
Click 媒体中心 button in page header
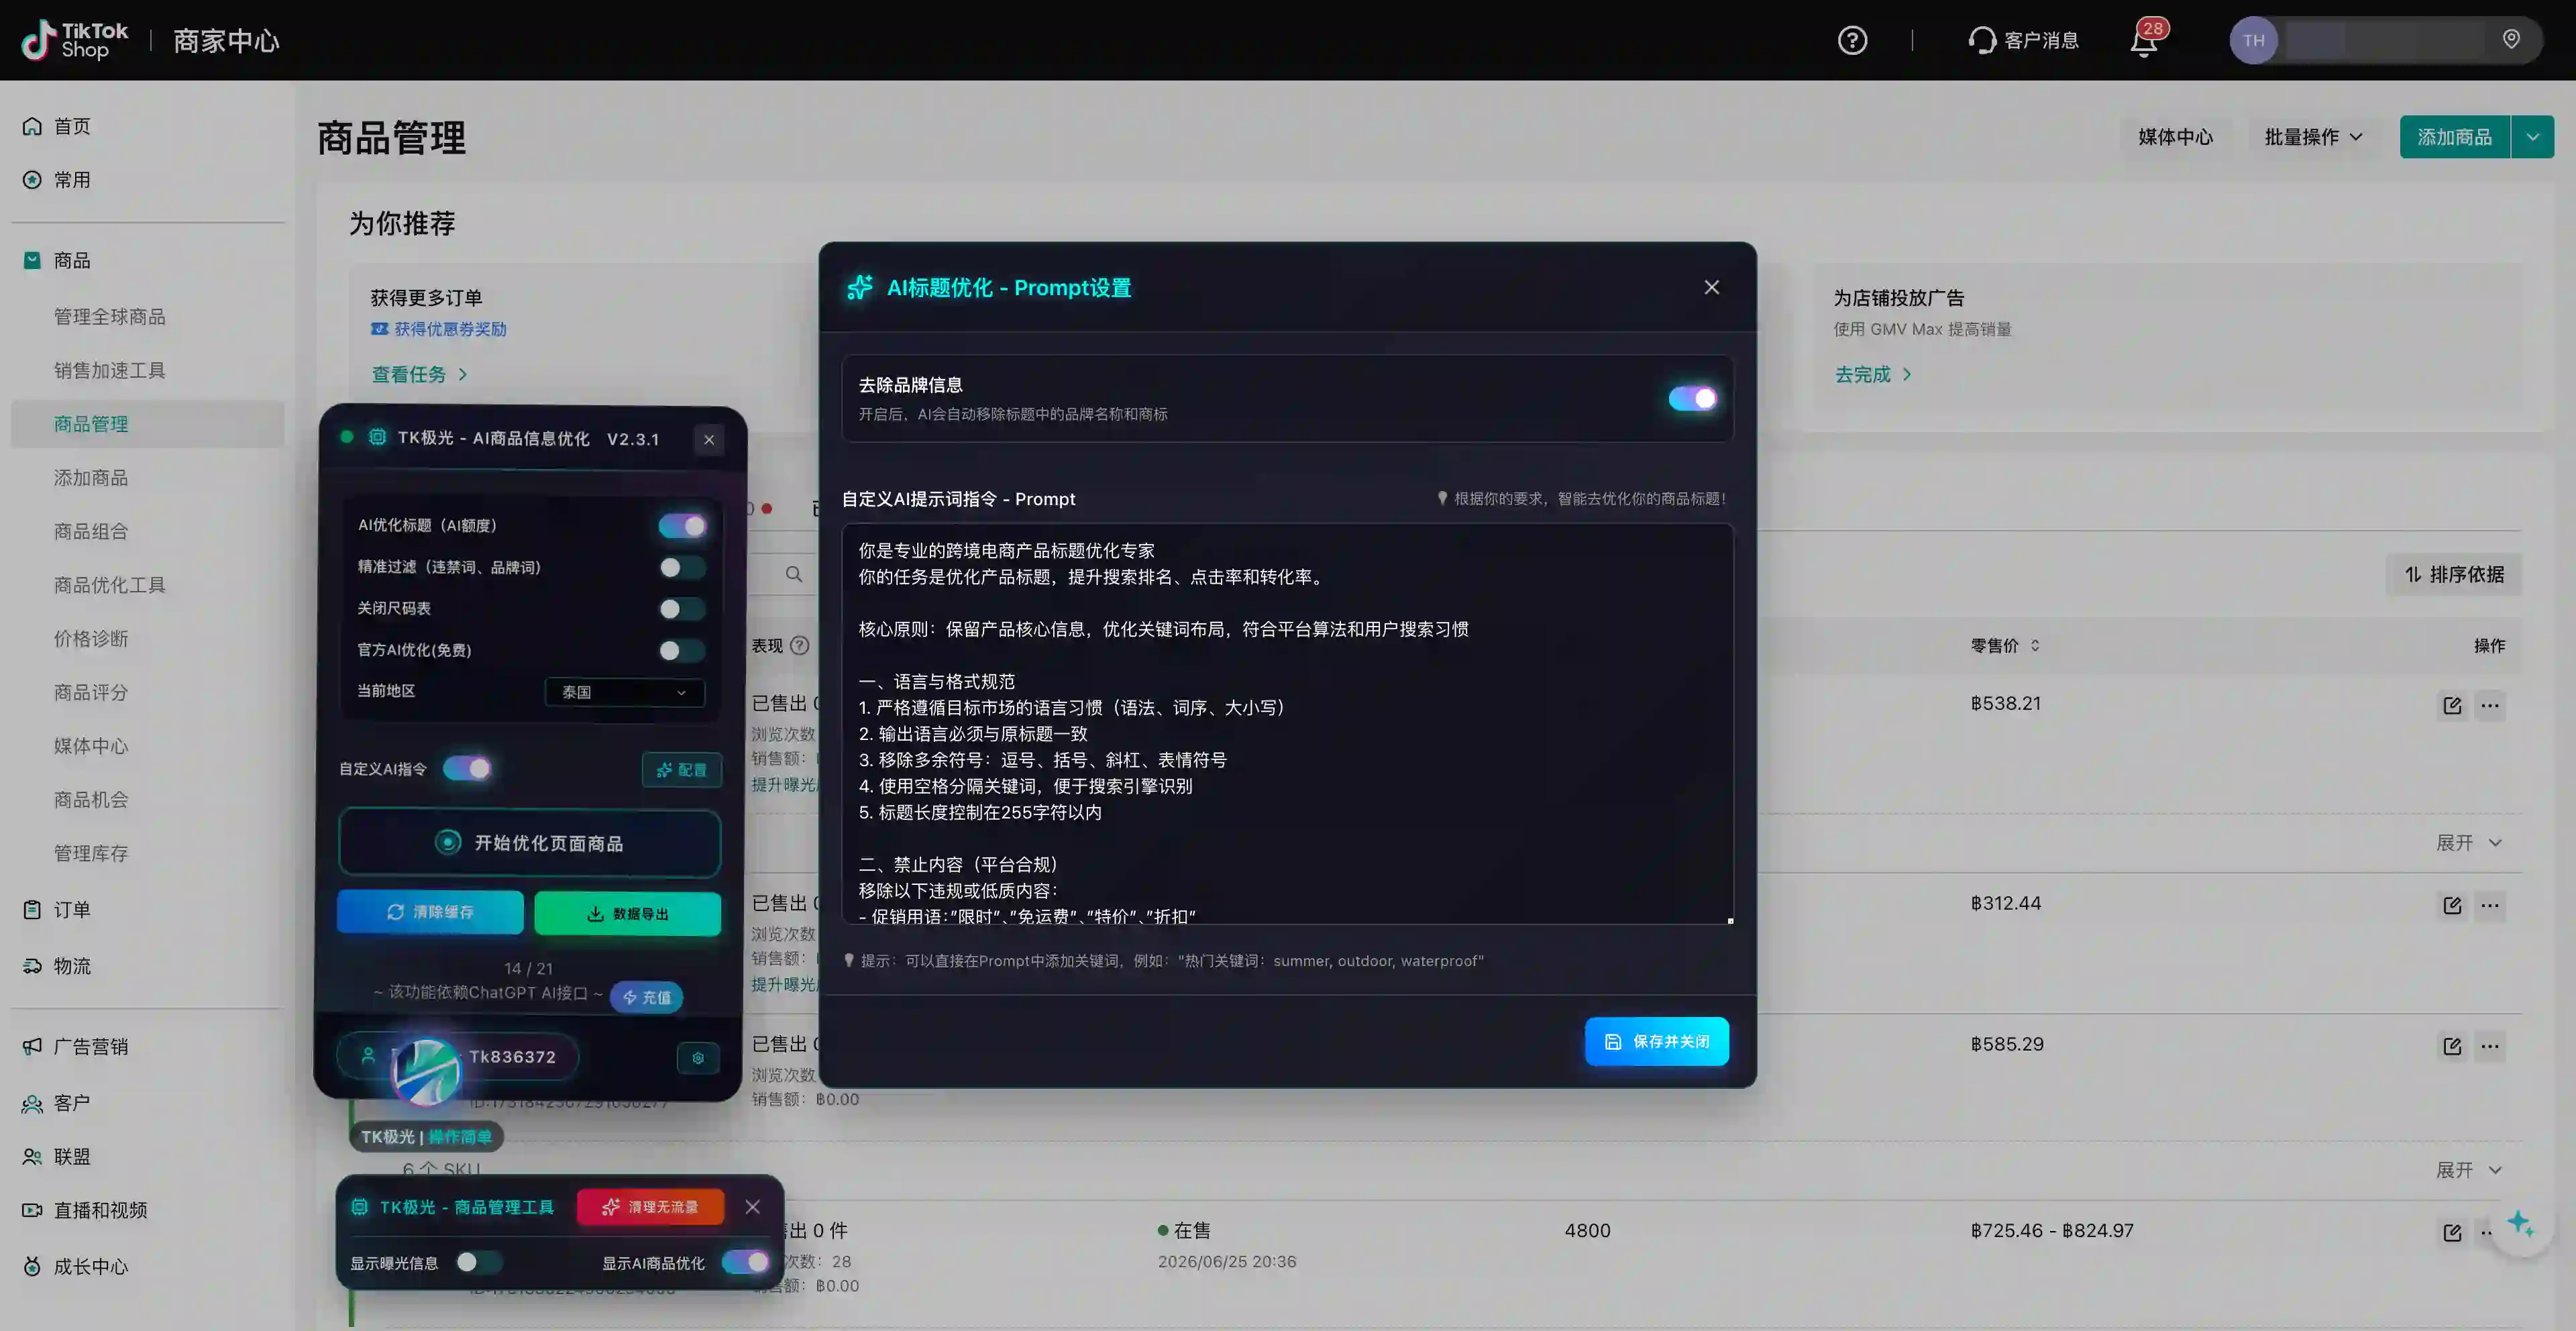point(2175,137)
